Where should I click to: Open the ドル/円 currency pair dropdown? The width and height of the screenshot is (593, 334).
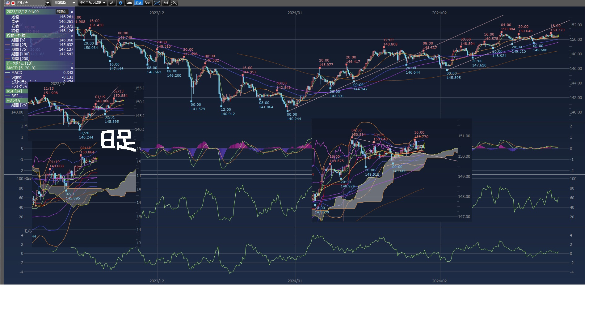[48, 3]
